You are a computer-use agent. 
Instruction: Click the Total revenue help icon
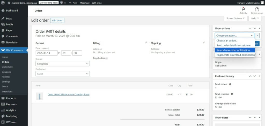[232, 94]
